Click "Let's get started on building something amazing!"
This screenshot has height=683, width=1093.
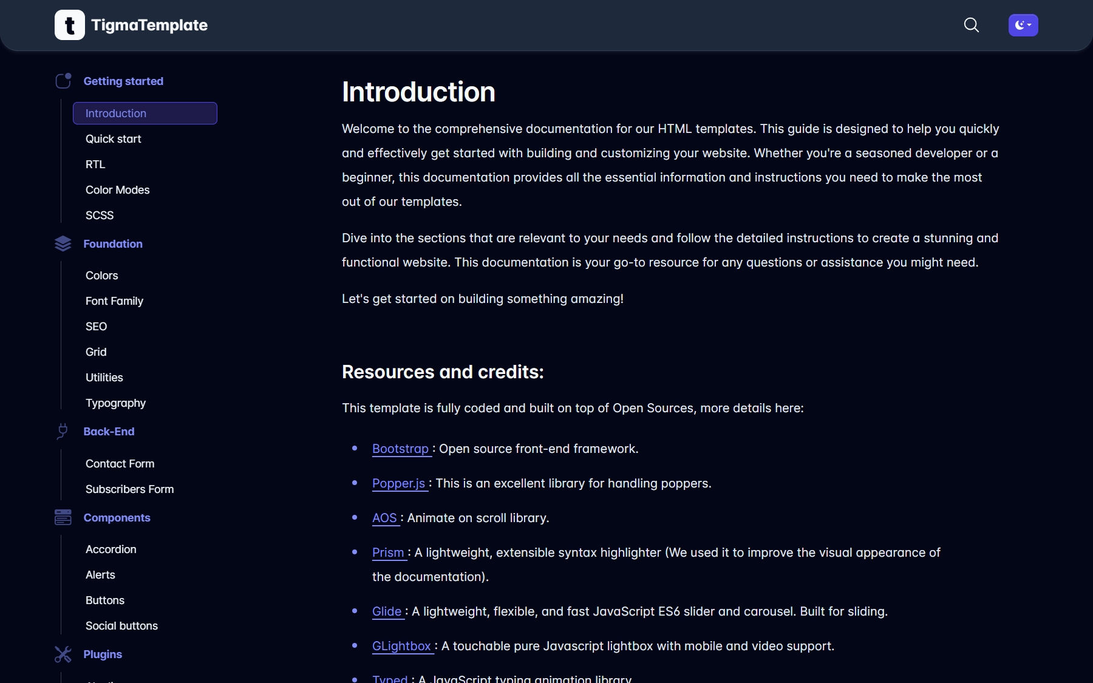click(x=483, y=299)
